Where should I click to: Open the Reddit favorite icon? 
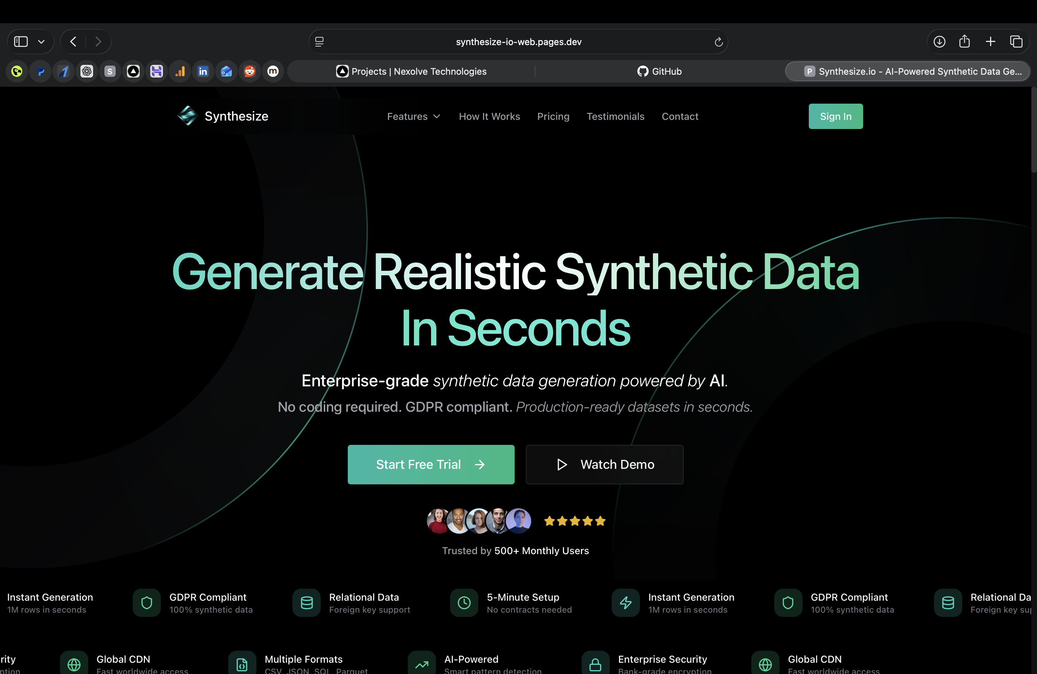(x=249, y=71)
